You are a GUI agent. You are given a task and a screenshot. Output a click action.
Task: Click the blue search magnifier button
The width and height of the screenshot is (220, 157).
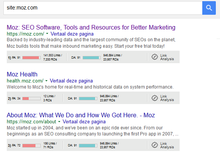point(209,8)
